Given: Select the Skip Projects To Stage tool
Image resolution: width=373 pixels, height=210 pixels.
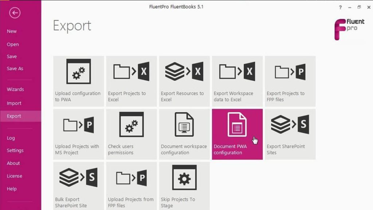Looking at the screenshot, I should coord(184,186).
